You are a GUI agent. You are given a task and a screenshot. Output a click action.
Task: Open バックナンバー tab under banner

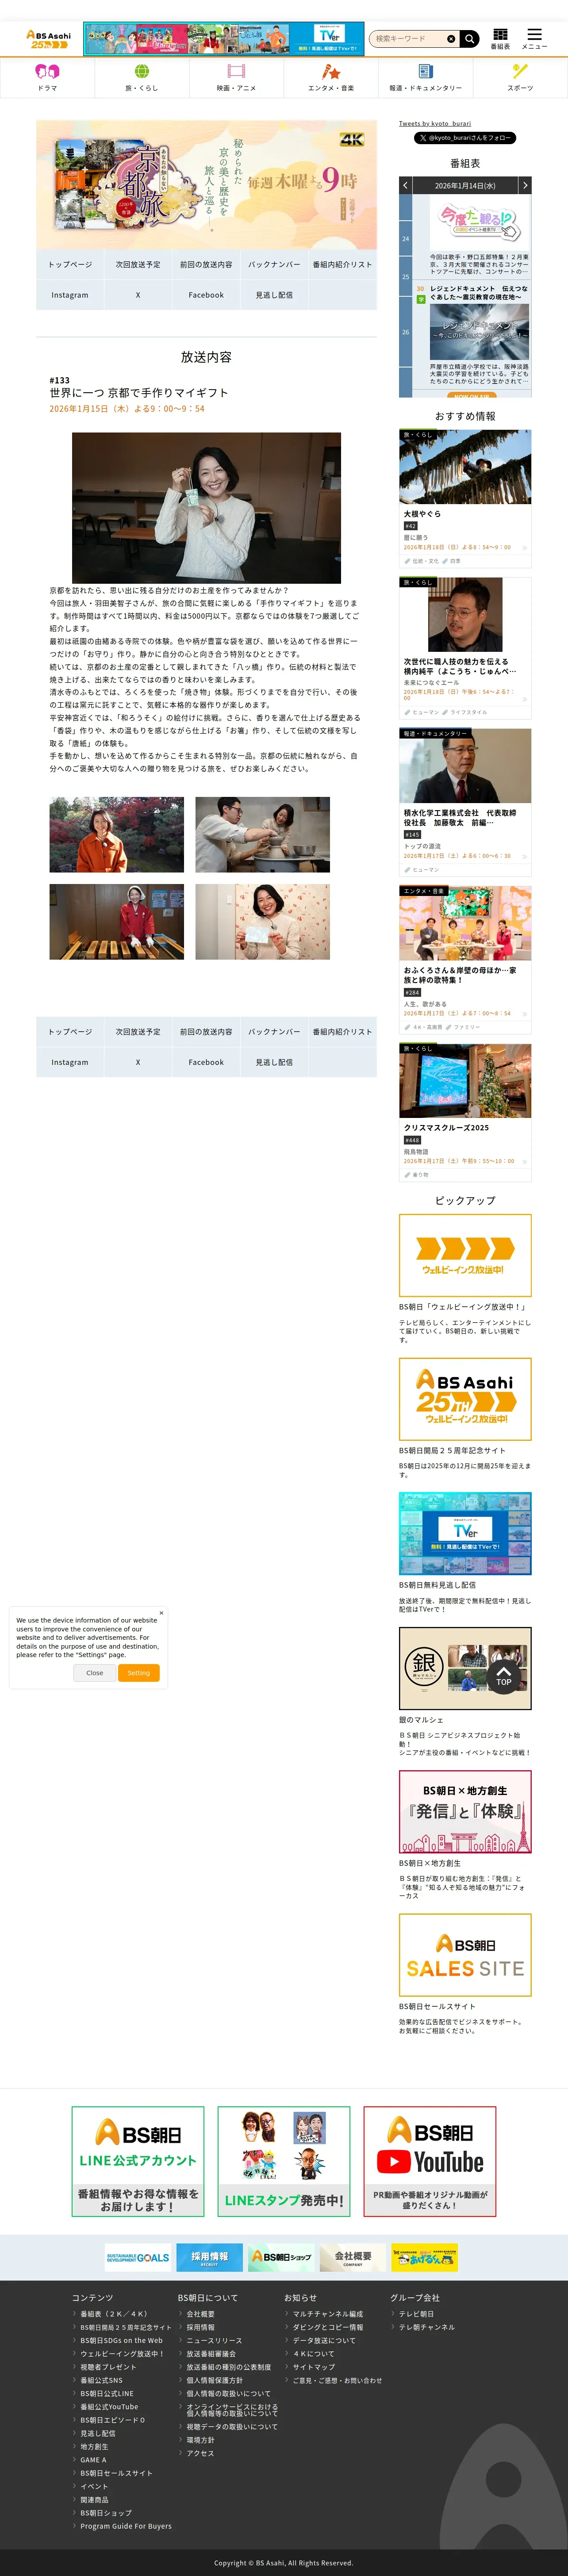click(x=274, y=265)
